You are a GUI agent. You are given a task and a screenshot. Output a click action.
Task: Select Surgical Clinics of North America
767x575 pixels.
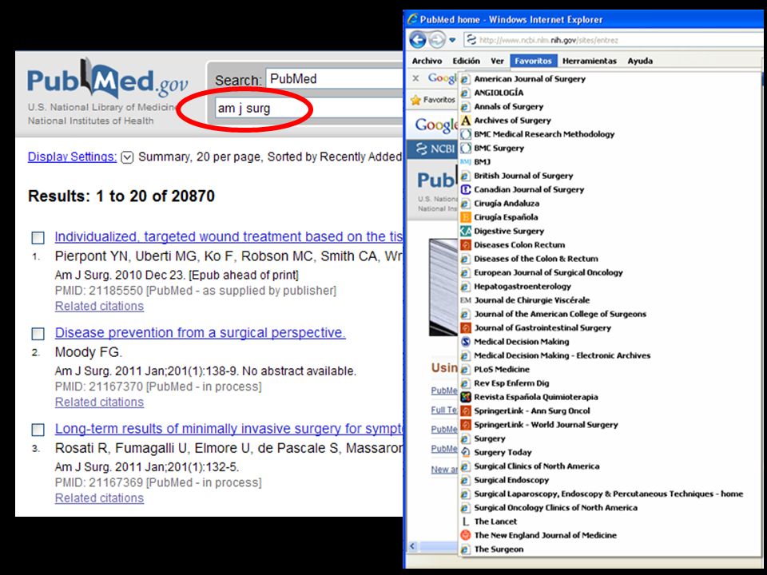click(537, 466)
